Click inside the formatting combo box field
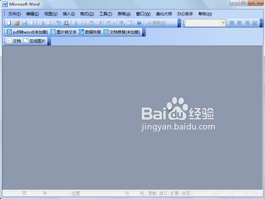The width and height of the screenshot is (265, 199). 203,23
